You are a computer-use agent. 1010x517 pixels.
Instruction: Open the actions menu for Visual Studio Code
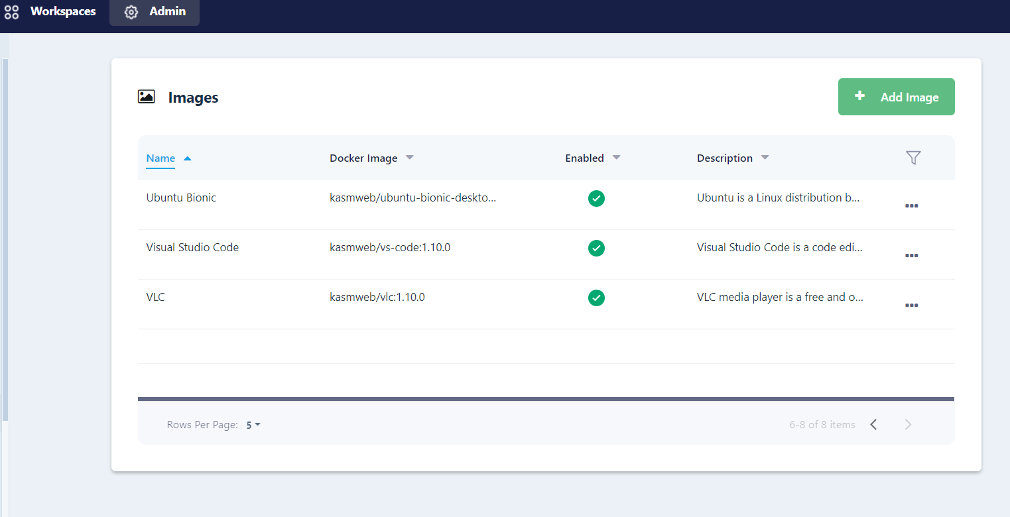[x=911, y=255]
